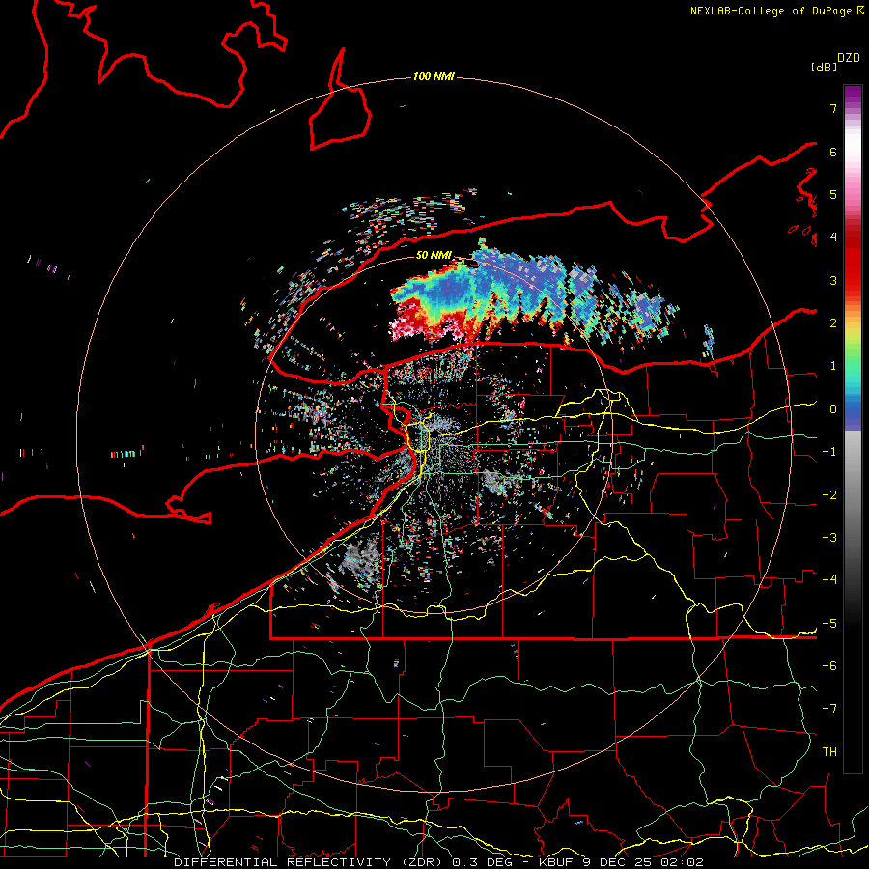Click the 4 dB tick on the color scale
The height and width of the screenshot is (869, 869).
832,238
